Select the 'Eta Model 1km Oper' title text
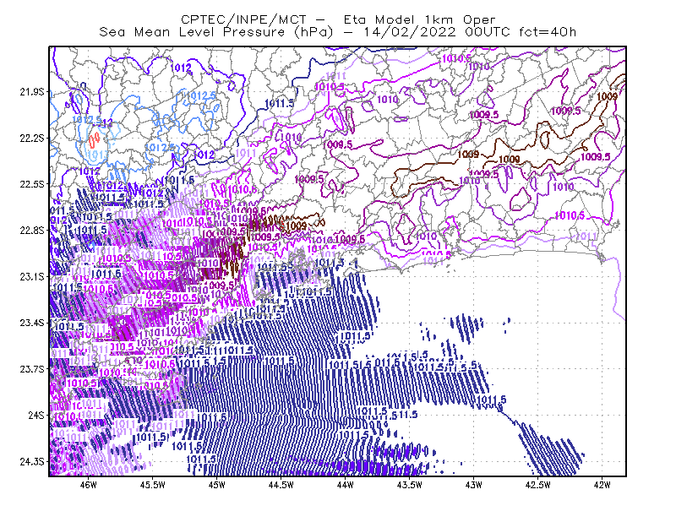This screenshot has width=676, height=522. (419, 19)
